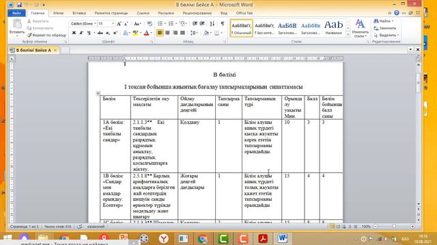Viewport: 437px width, 245px height.
Task: Copy selection with Копировать
Action: coord(40,28)
